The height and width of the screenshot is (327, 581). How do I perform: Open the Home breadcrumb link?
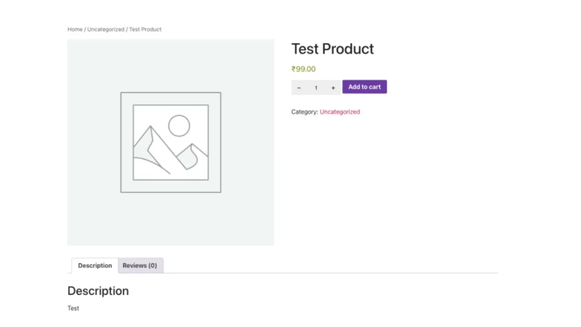tap(75, 30)
